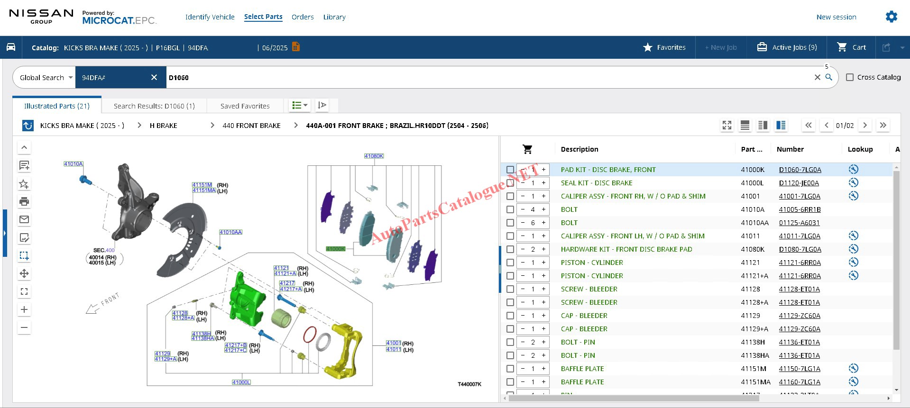
Task: Click the parts list vertical scrollbar
Action: point(896,261)
